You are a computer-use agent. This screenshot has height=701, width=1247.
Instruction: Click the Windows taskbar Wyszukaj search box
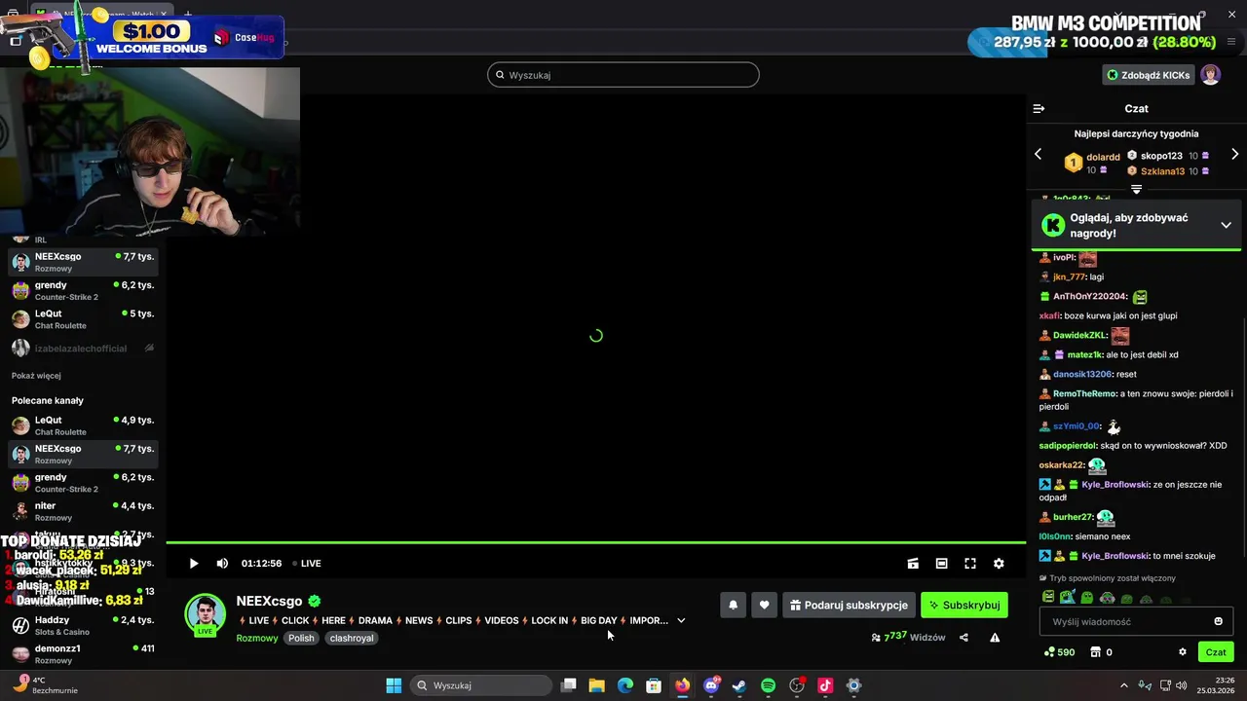click(x=483, y=685)
